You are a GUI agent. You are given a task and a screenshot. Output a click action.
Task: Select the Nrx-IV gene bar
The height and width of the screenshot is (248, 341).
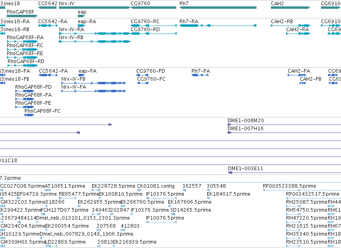tap(95, 8)
